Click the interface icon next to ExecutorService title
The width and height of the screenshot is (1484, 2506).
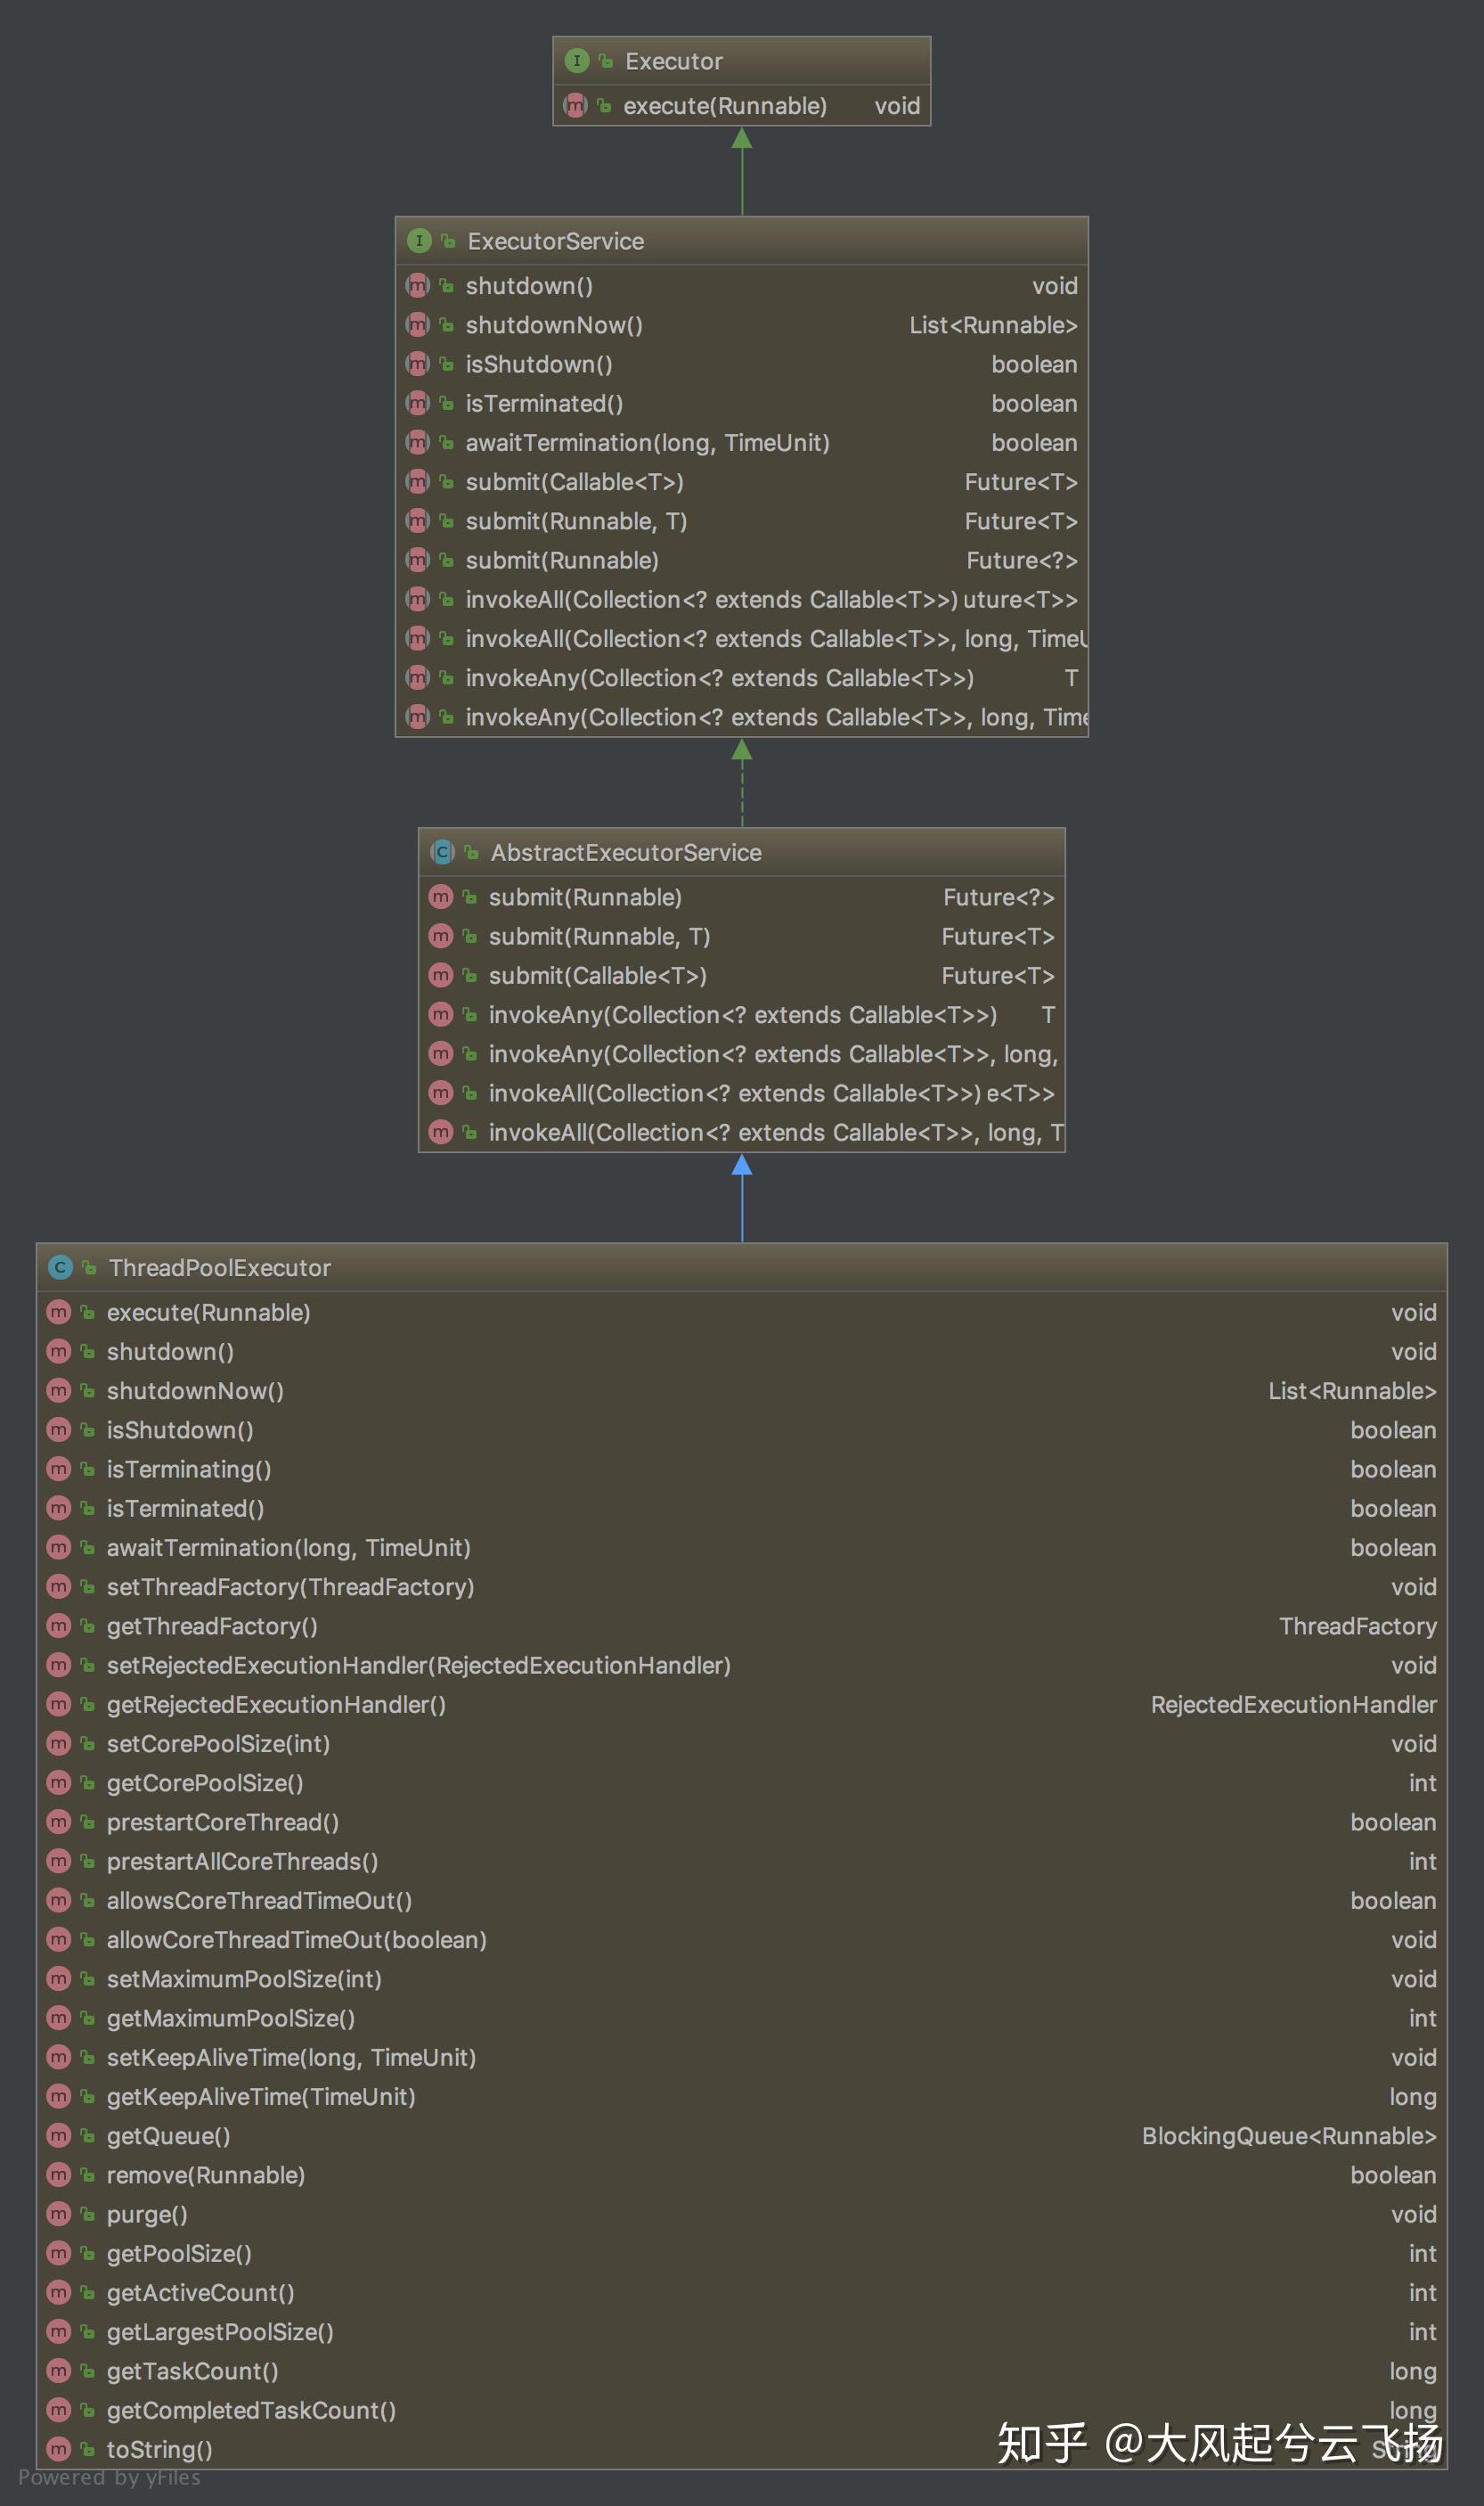click(419, 242)
